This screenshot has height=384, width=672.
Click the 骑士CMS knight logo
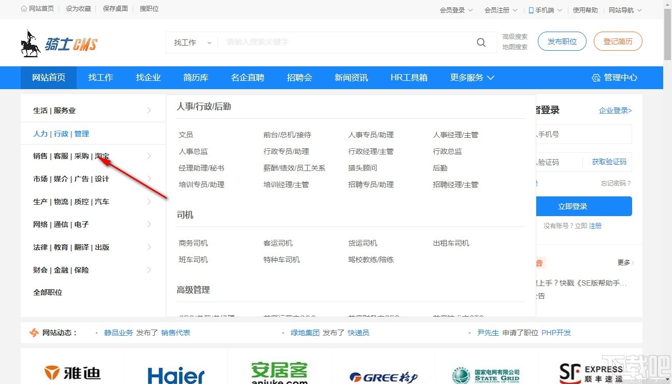coord(59,43)
